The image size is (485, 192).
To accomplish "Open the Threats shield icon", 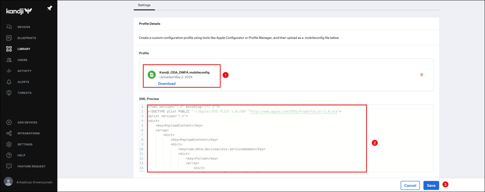I will click(9, 93).
